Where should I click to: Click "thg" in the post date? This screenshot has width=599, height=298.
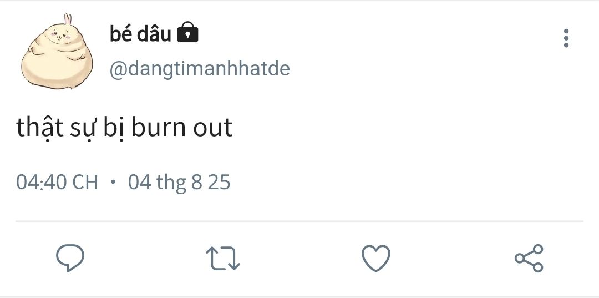pyautogui.click(x=171, y=183)
